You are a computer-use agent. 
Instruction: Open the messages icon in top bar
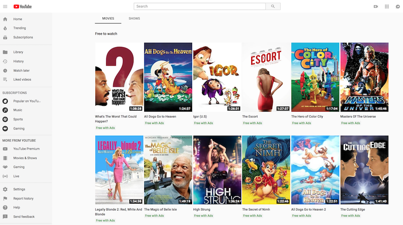(x=398, y=7)
